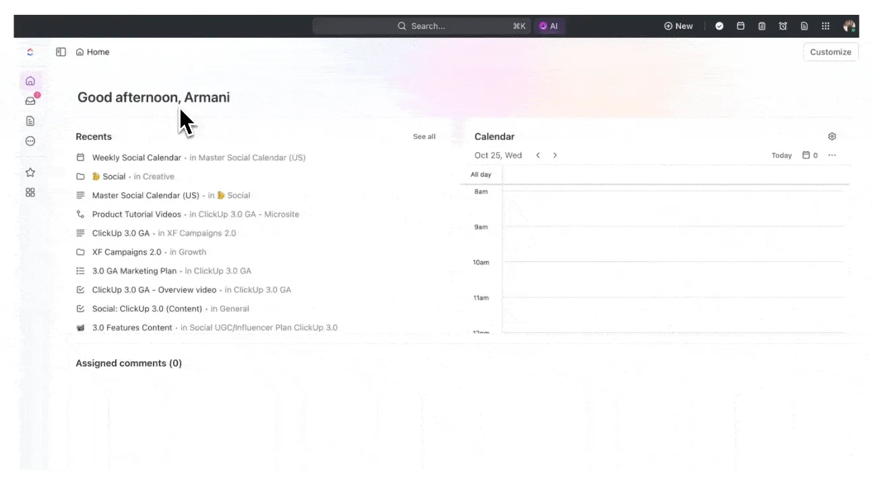Screen dimensions: 873x485
Task: Open the Inbox icon with notification badge
Action: click(30, 101)
